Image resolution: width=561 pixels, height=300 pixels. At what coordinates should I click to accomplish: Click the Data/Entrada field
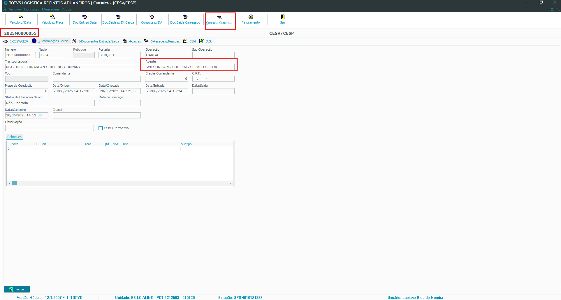tap(167, 91)
